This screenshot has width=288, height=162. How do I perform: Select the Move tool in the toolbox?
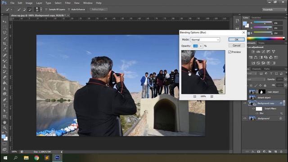[x=4, y=22]
